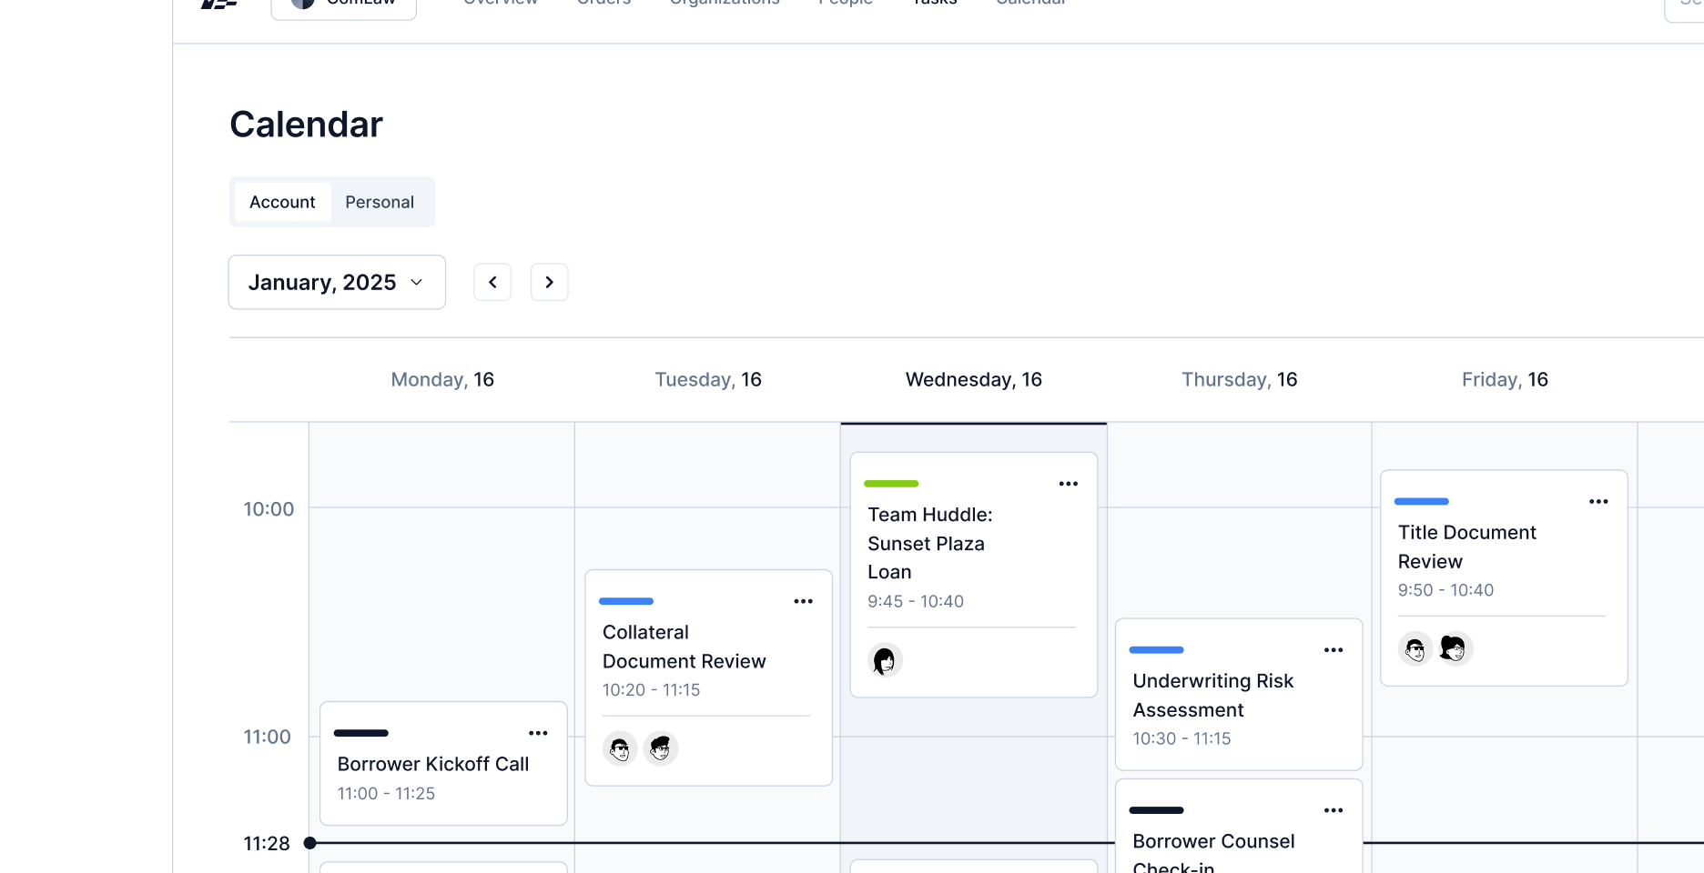The height and width of the screenshot is (873, 1704).
Task: Open Underwriting Risk Assessment options menu
Action: [1333, 650]
